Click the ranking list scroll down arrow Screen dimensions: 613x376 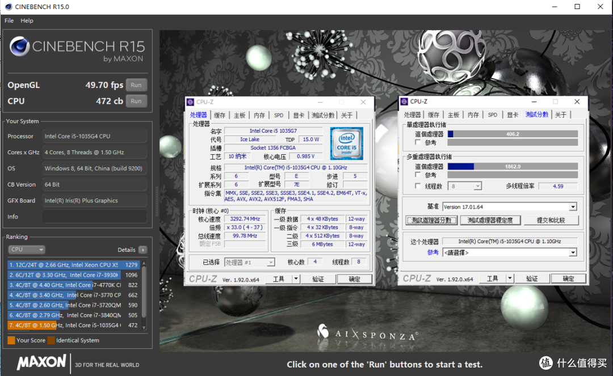[x=144, y=328]
